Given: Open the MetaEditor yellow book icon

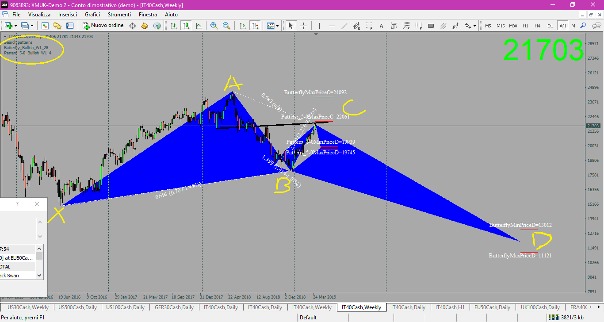Looking at the screenshot, I should coord(144,26).
